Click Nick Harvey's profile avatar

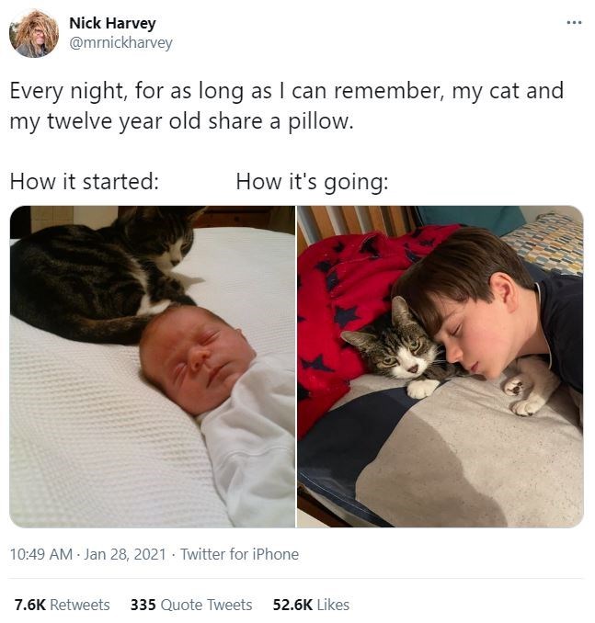pos(34,34)
